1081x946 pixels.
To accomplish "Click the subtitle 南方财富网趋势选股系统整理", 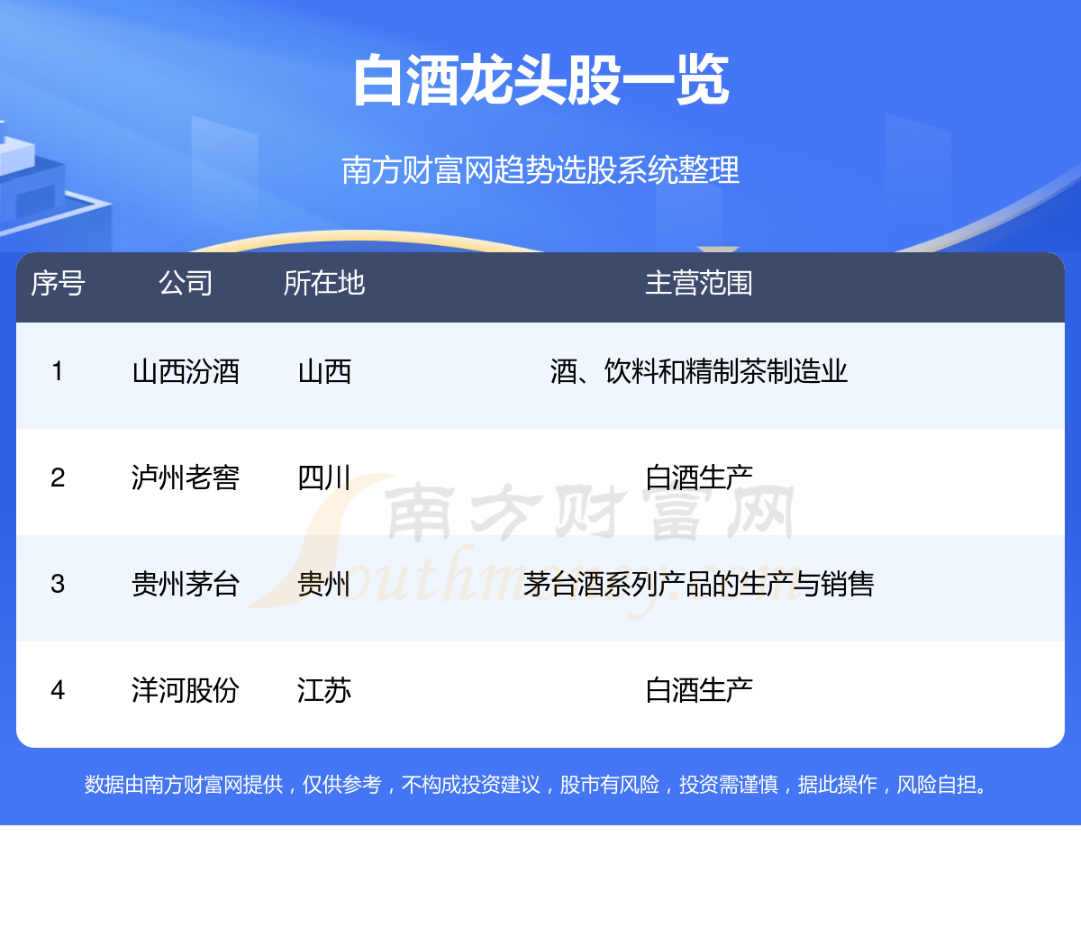I will [540, 169].
